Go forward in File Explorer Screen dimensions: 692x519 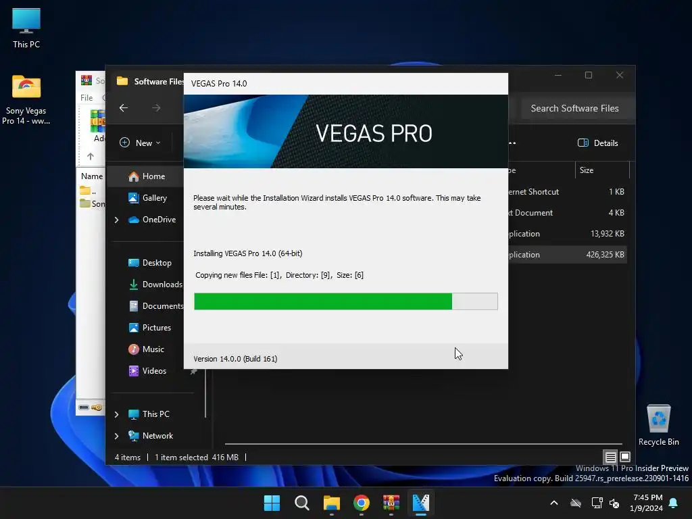pos(156,107)
